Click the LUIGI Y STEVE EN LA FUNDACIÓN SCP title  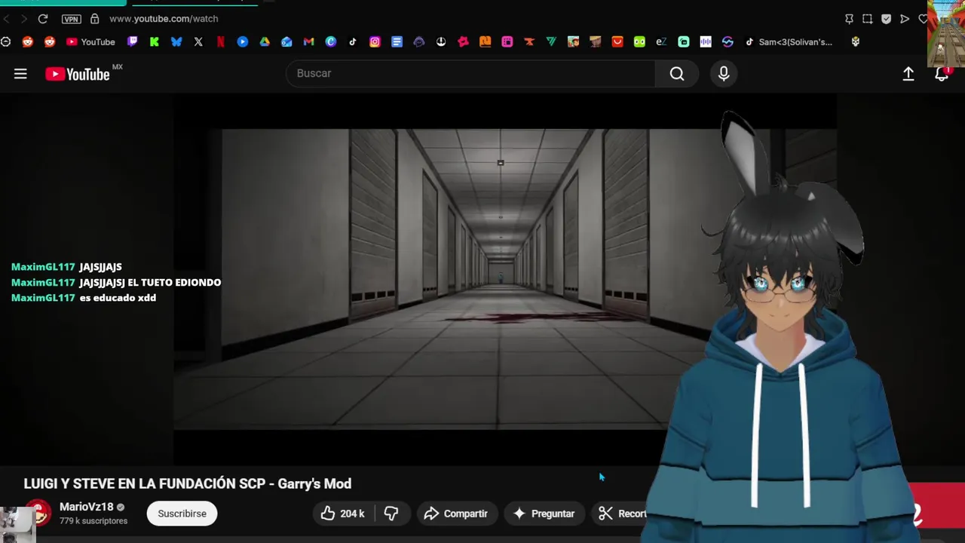(x=188, y=483)
